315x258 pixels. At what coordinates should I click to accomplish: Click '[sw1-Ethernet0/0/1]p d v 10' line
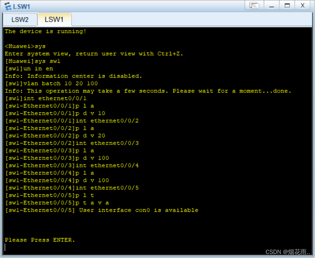point(55,113)
